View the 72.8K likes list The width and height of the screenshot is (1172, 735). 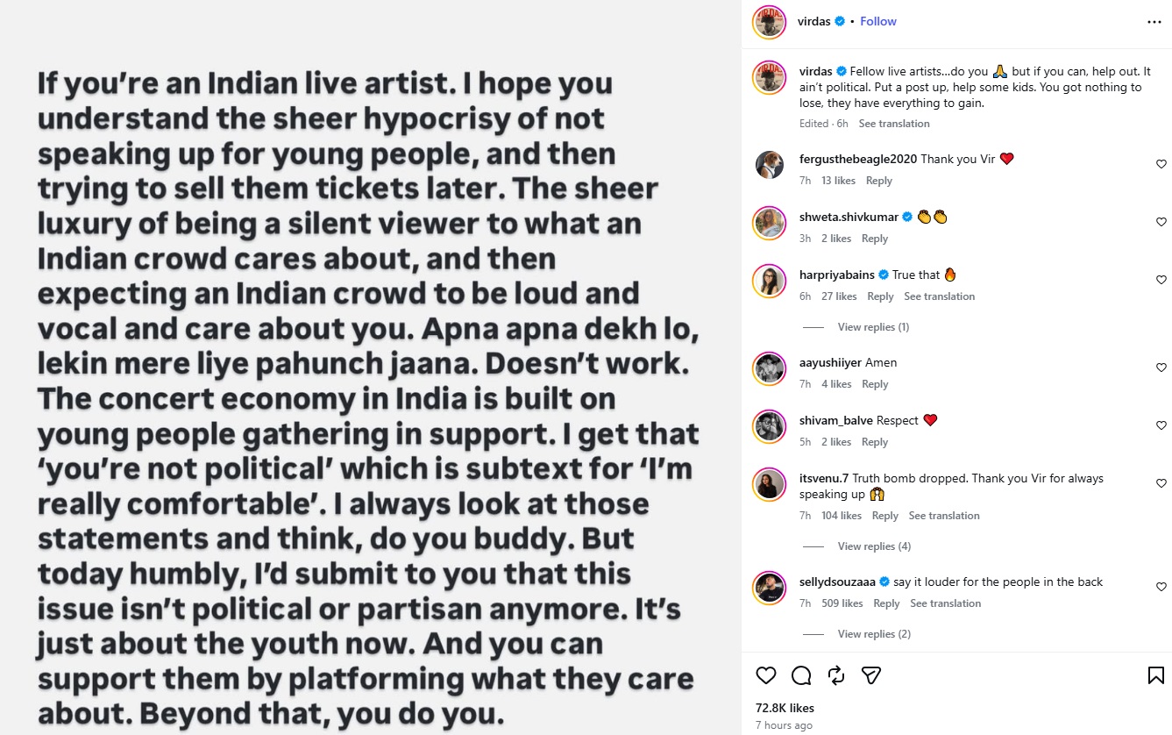pyautogui.click(x=785, y=708)
